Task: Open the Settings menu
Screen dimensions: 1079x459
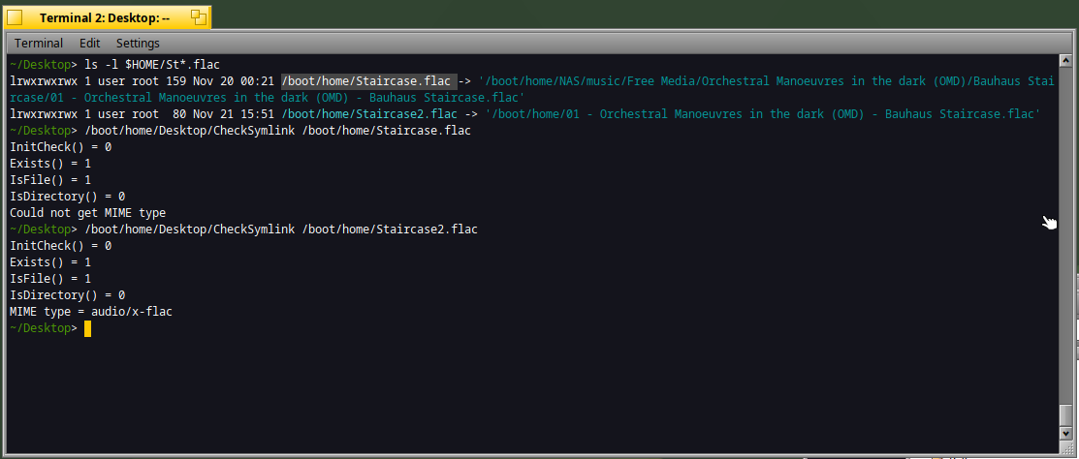Action: tap(138, 44)
